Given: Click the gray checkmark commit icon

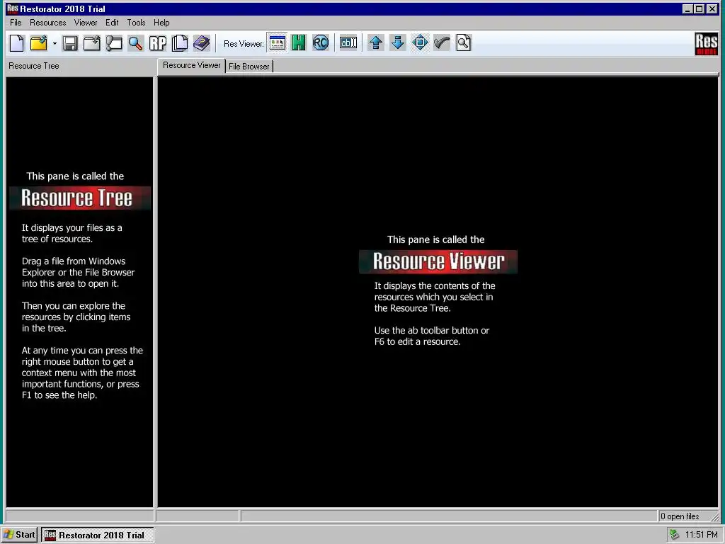Looking at the screenshot, I should pyautogui.click(x=442, y=43).
